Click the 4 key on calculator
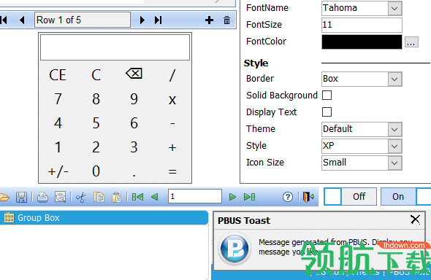The height and width of the screenshot is (280, 431). (x=58, y=123)
